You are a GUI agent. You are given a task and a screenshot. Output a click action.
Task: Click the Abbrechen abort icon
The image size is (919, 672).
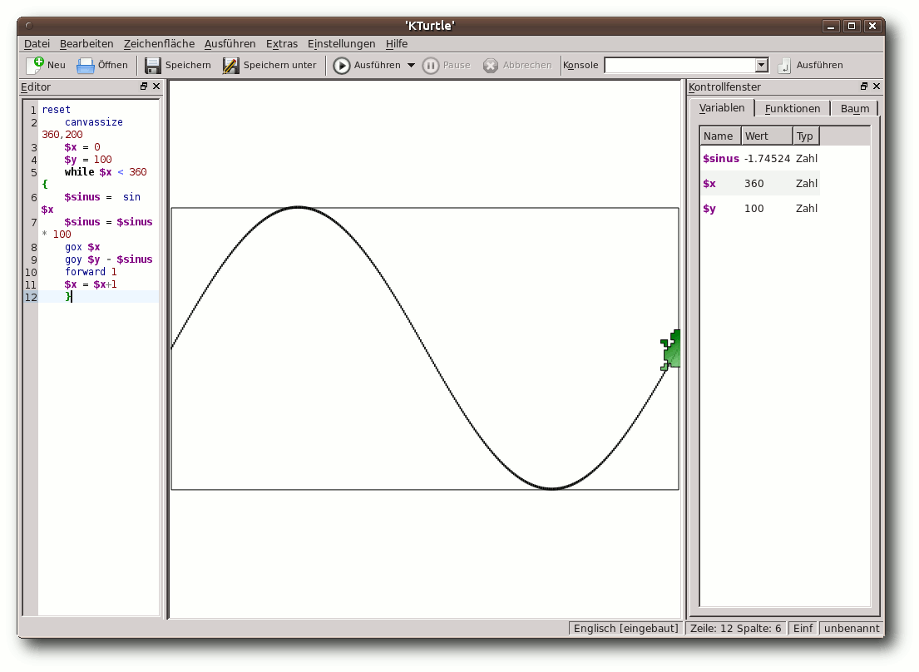pyautogui.click(x=491, y=66)
